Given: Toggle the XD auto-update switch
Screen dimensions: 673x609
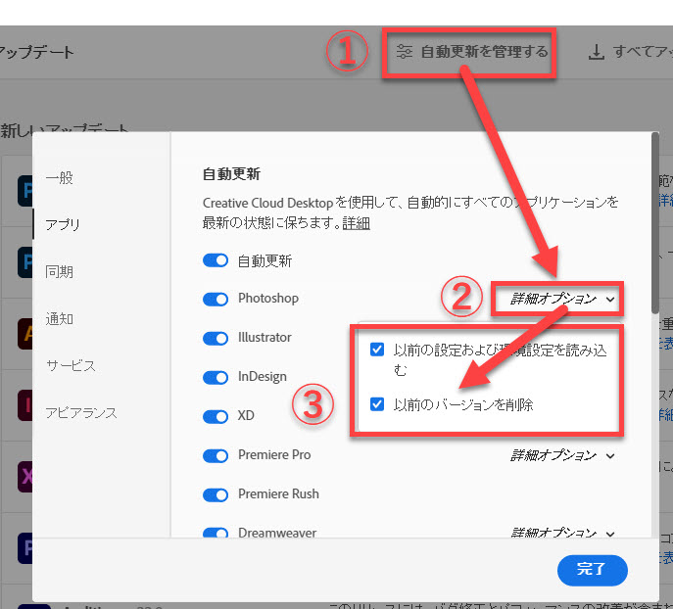Looking at the screenshot, I should pyautogui.click(x=216, y=416).
